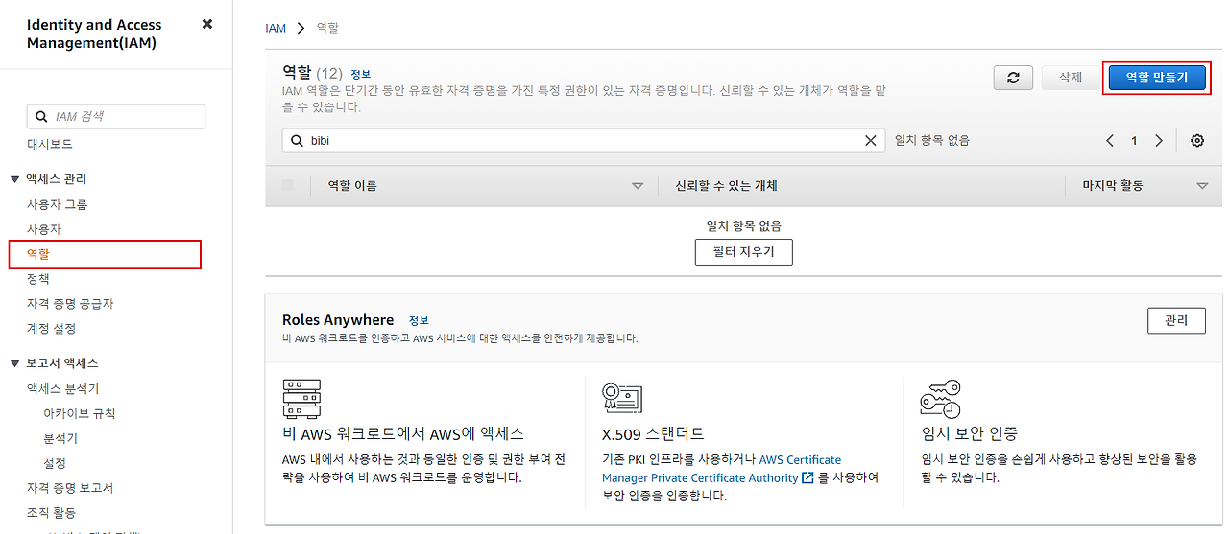Click the server rack workload icon
This screenshot has width=1229, height=534.
point(301,399)
